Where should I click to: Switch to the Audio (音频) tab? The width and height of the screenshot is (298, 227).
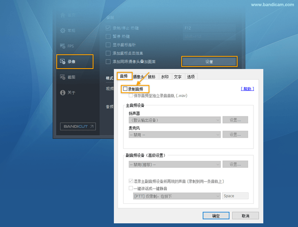click(x=124, y=76)
